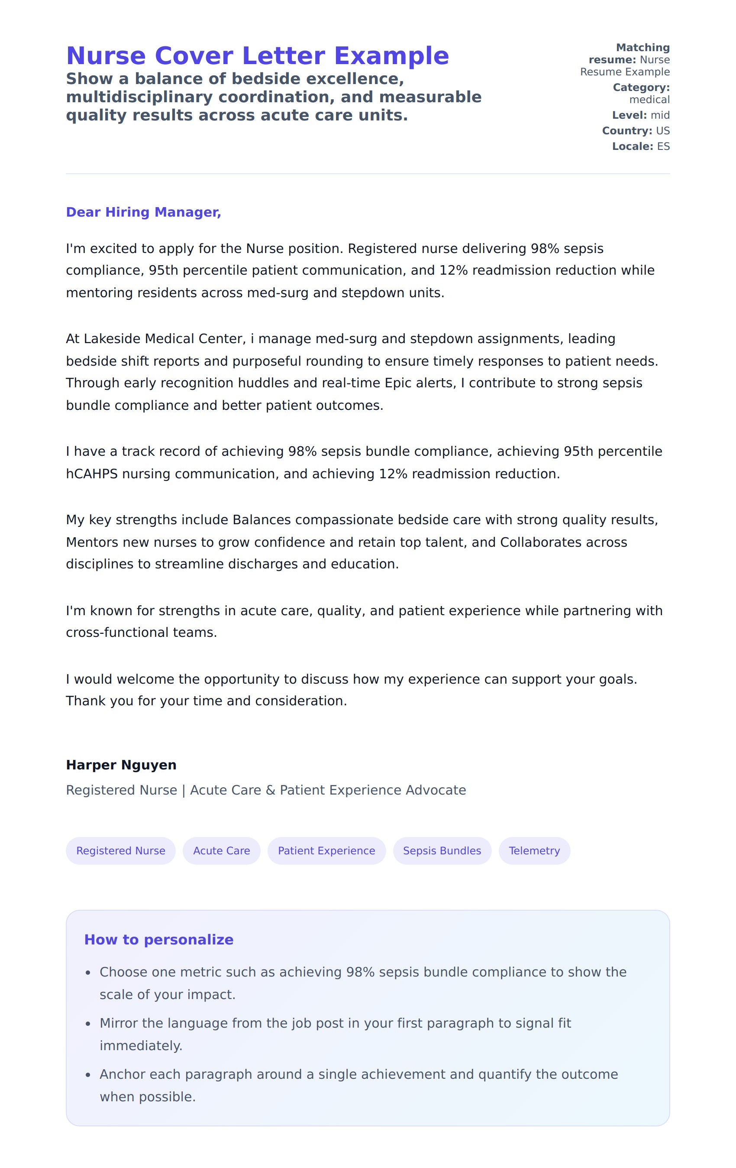
Task: Click the Telemetry tag
Action: pyautogui.click(x=534, y=850)
